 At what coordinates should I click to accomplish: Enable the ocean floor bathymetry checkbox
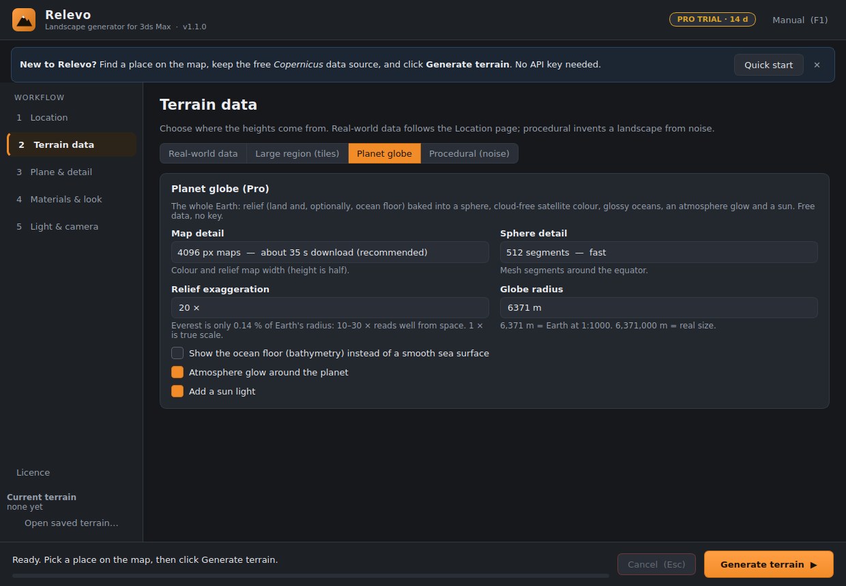pos(177,353)
